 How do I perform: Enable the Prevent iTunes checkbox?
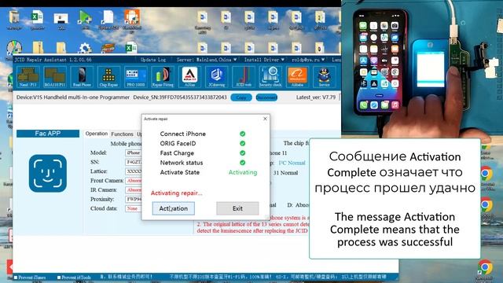click(x=16, y=277)
